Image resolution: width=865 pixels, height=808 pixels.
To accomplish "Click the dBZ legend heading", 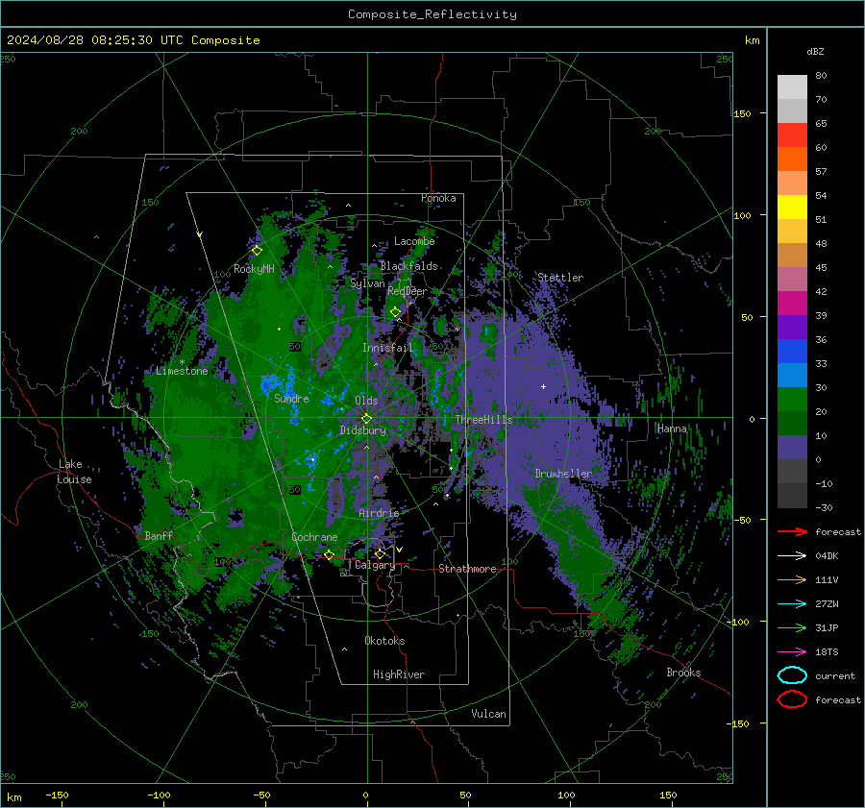I will (x=815, y=51).
